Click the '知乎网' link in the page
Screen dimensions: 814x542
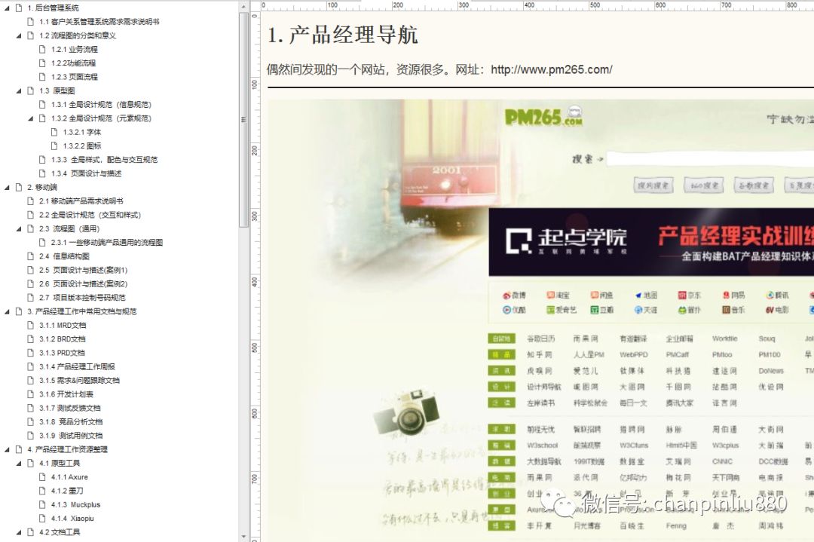(x=540, y=354)
